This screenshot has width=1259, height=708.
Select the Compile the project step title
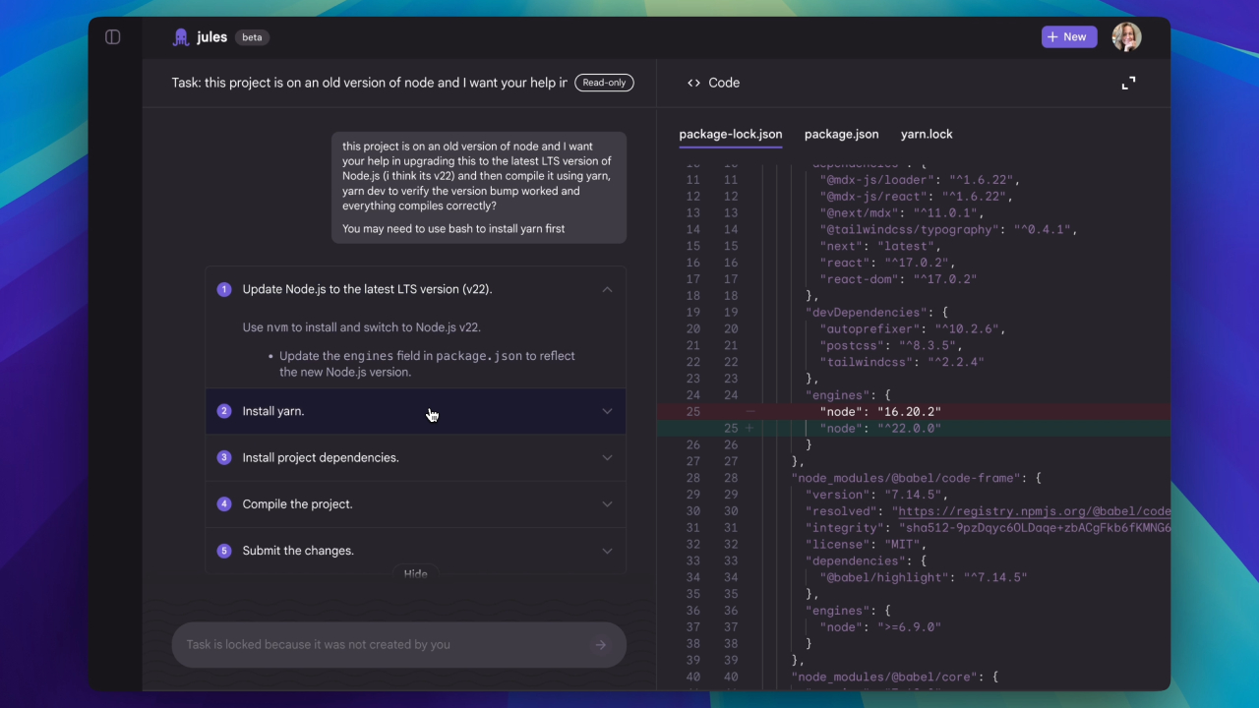(297, 503)
